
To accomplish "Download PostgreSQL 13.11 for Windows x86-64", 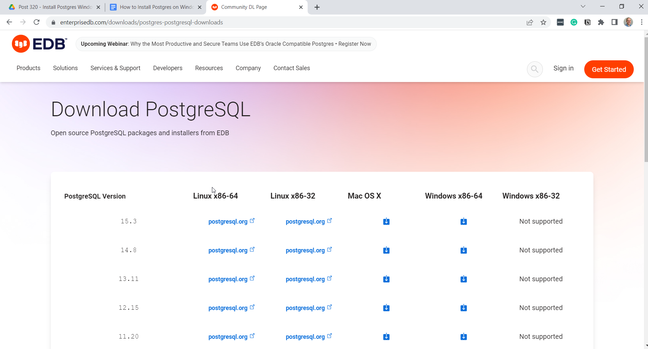I will 464,279.
